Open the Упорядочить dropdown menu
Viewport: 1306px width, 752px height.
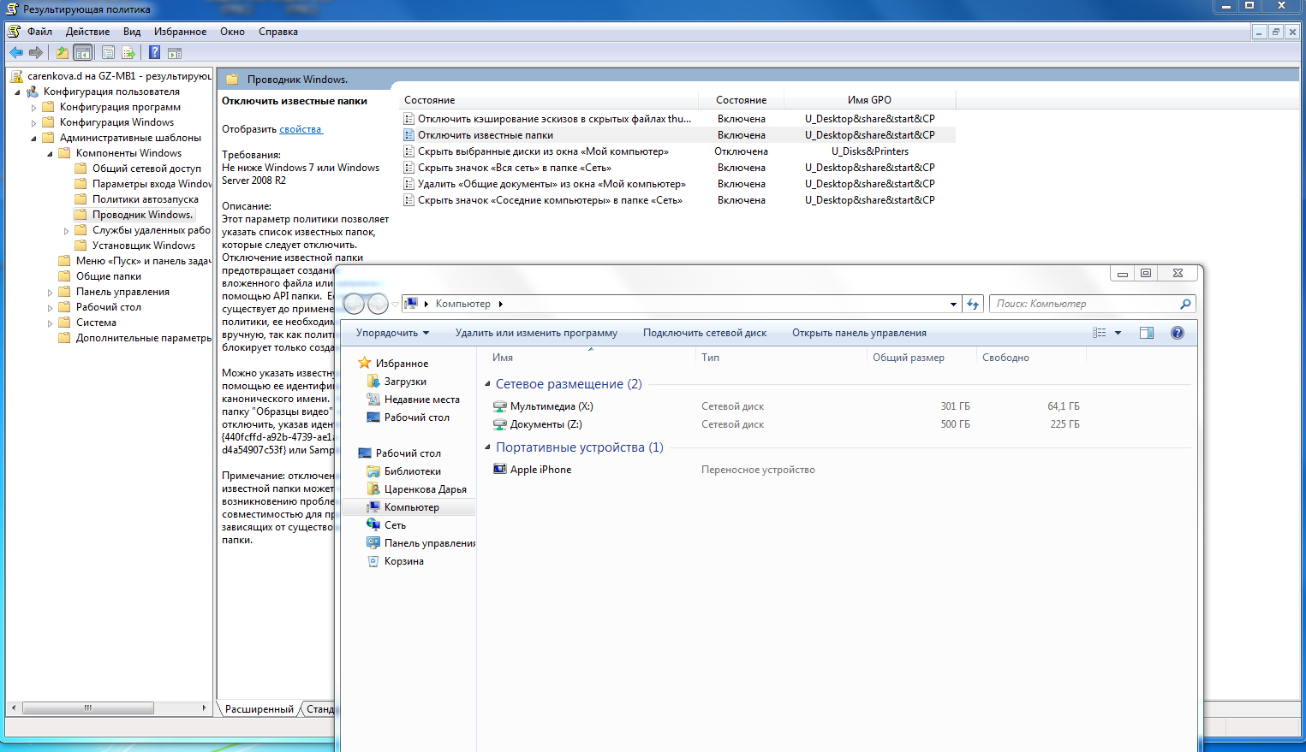click(392, 333)
